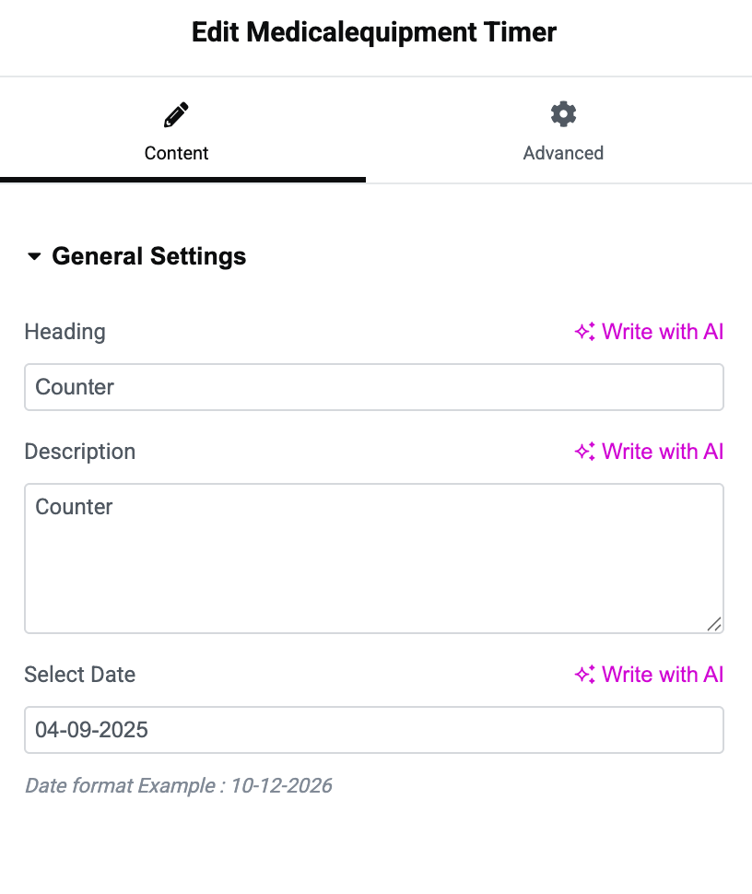Click the AI sparkle icon beside Heading
752x894 pixels.
585,332
